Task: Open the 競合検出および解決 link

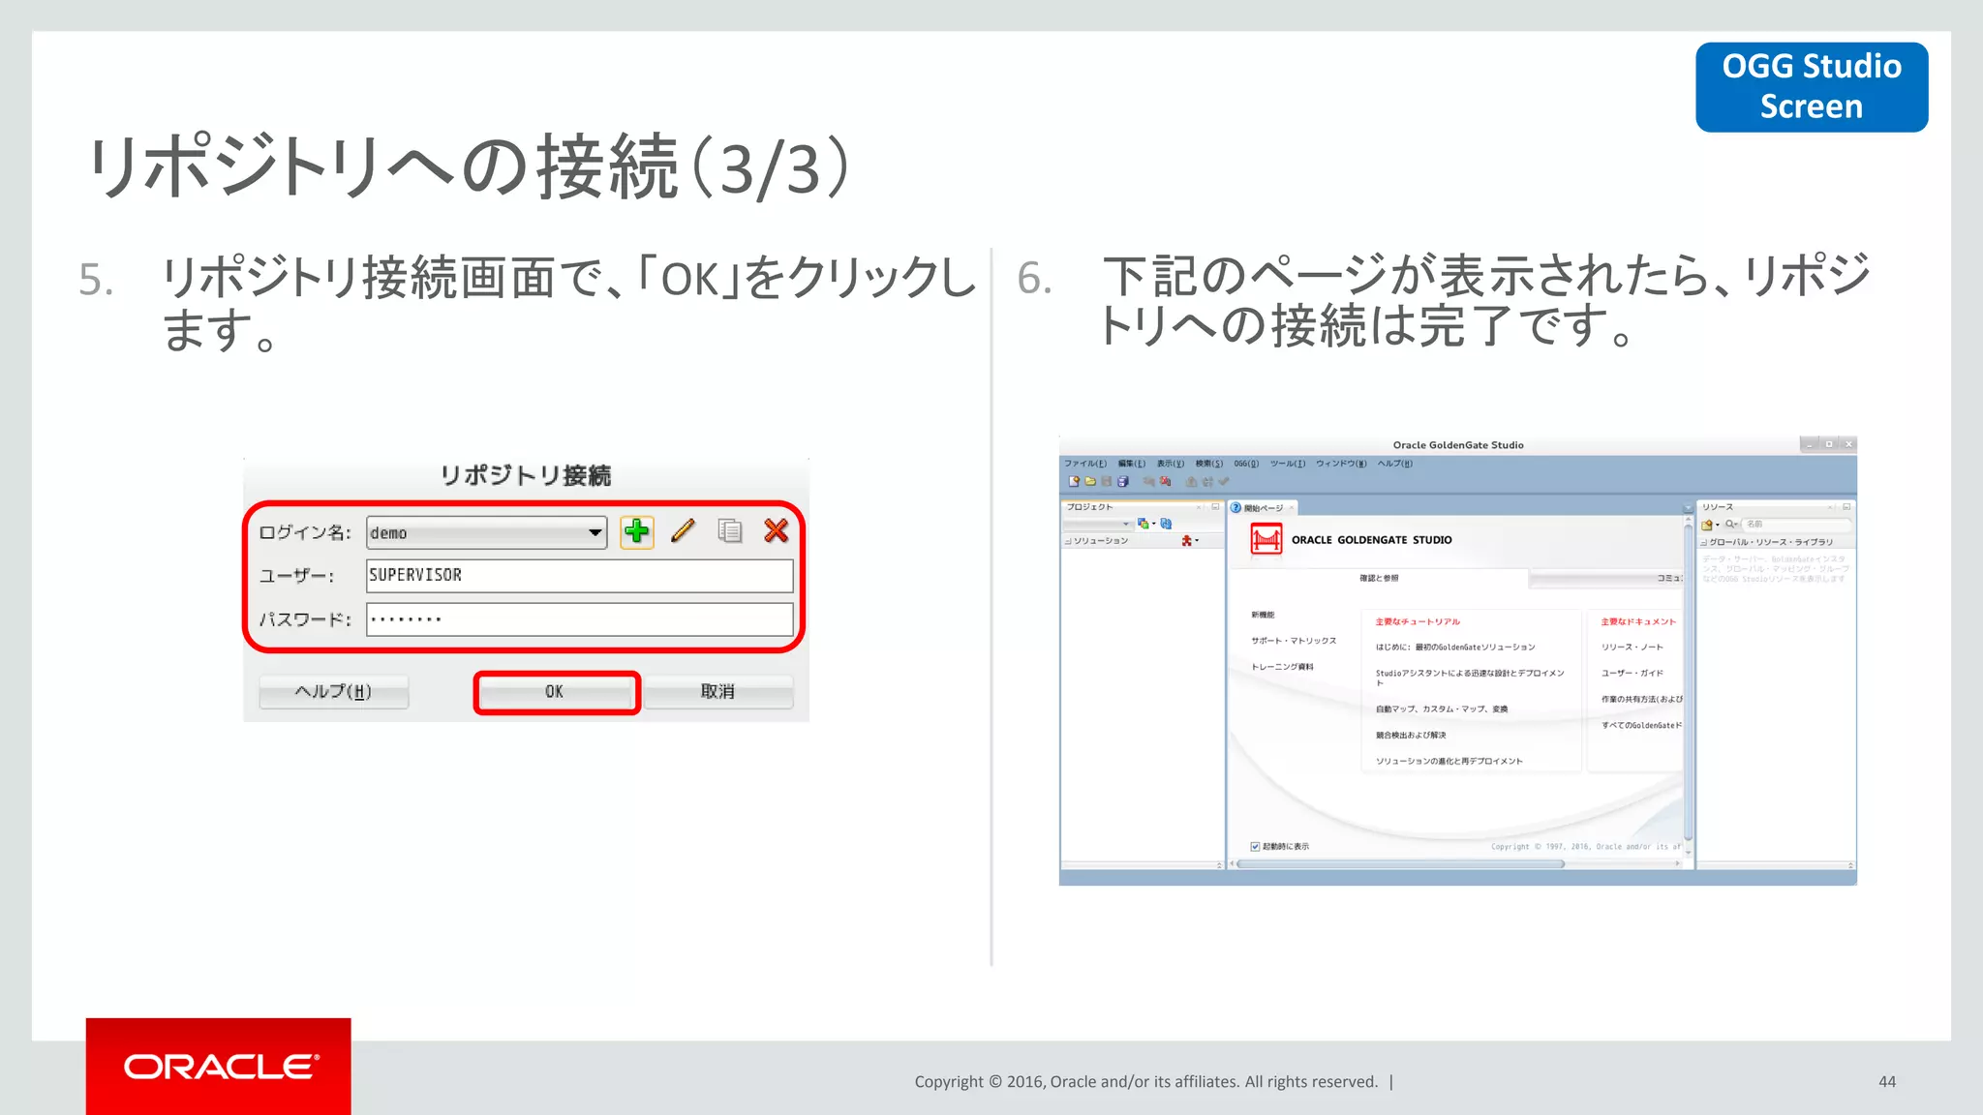Action: coord(1411,736)
